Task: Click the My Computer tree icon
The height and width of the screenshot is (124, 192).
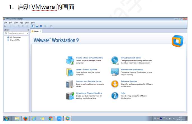Action: click(8, 37)
